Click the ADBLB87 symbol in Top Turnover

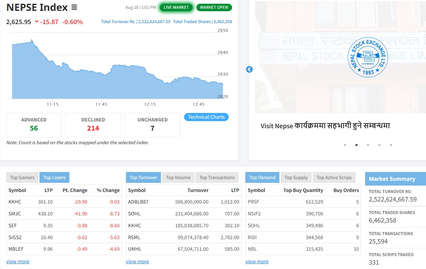pyautogui.click(x=138, y=202)
